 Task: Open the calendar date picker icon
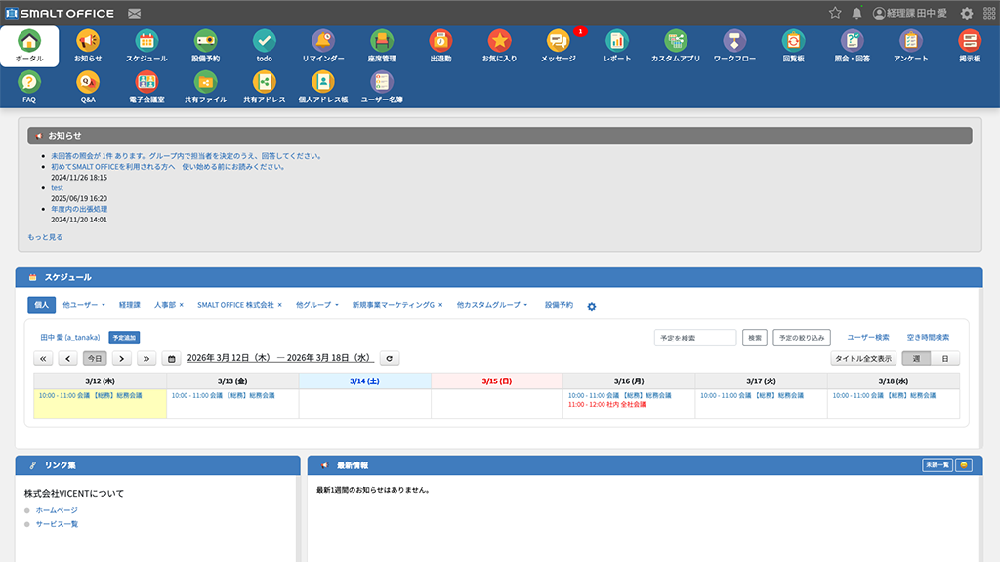point(172,359)
